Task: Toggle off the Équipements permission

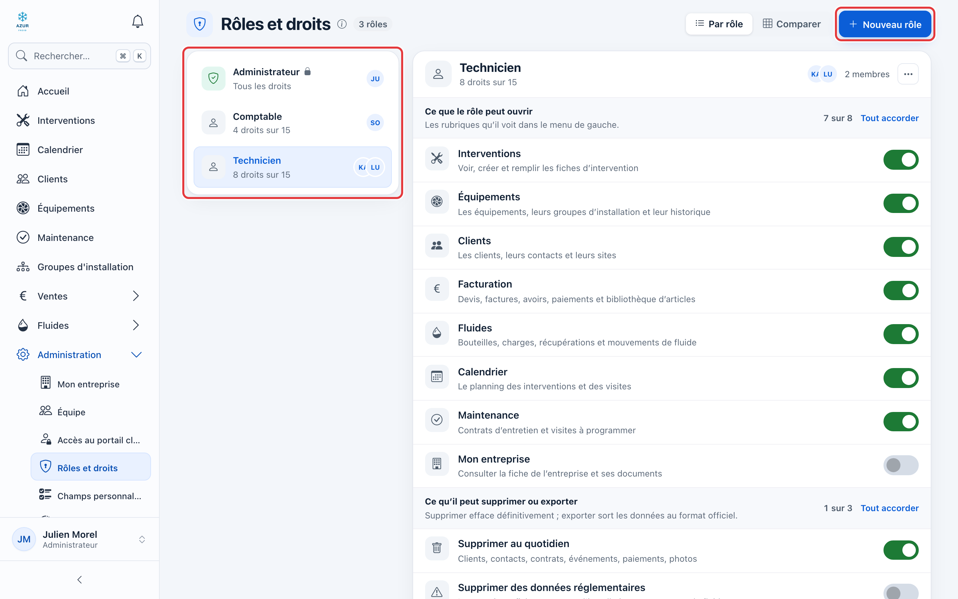Action: tap(900, 203)
